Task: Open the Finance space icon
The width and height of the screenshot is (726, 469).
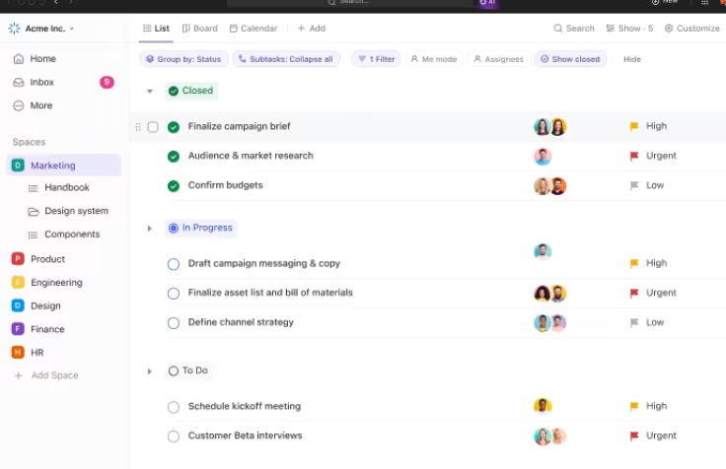Action: tap(18, 329)
